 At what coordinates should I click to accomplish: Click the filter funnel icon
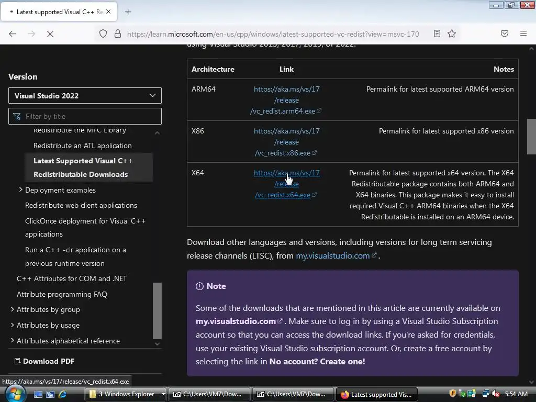(17, 117)
